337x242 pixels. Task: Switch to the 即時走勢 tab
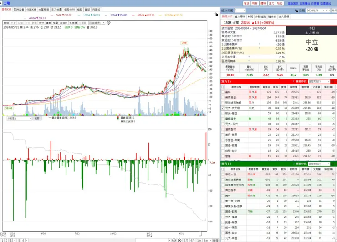[19, 10]
